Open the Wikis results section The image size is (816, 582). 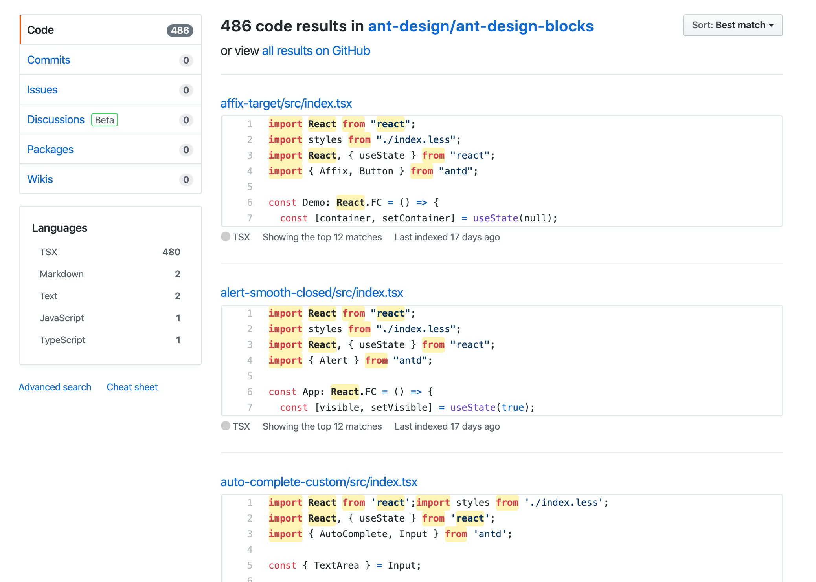[x=40, y=179]
